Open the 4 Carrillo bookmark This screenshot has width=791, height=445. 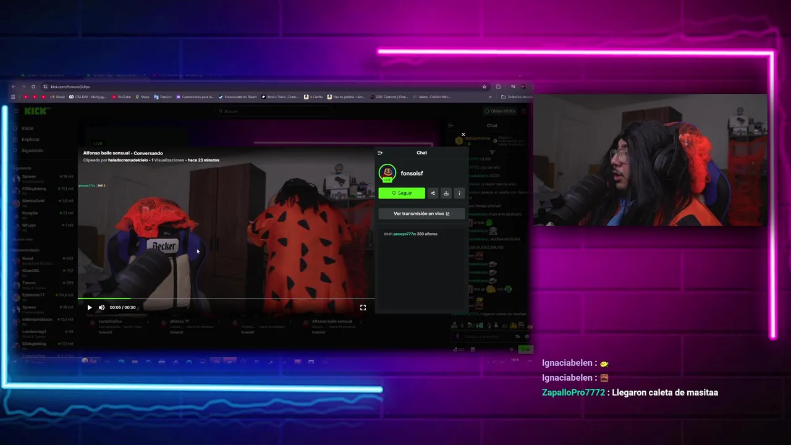click(x=313, y=97)
